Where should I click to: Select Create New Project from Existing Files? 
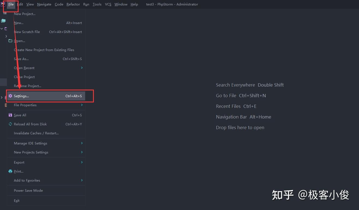(x=46, y=50)
